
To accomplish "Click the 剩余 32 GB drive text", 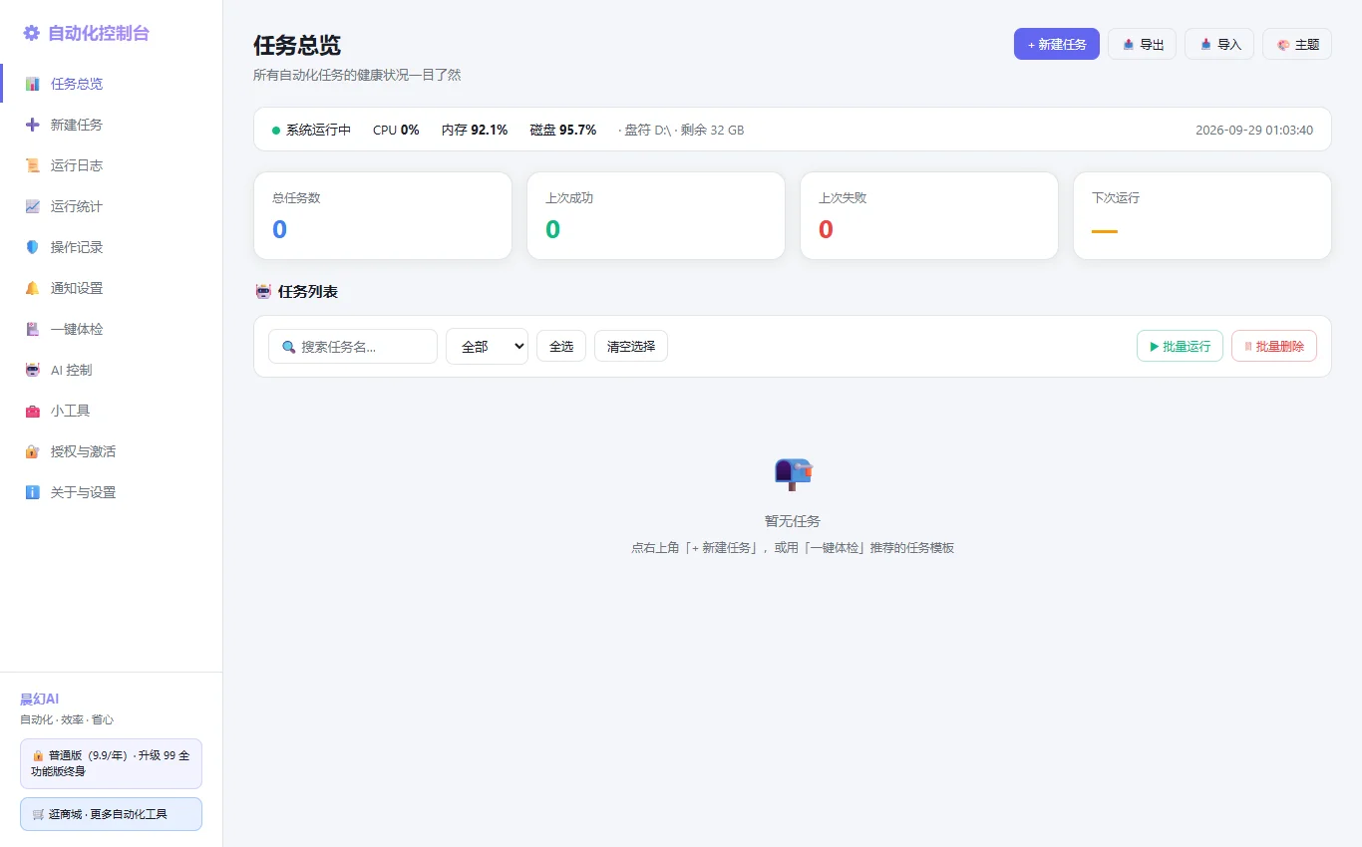I will [712, 130].
